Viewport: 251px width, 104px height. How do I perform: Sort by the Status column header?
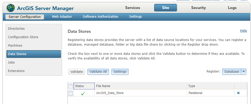pos(84,86)
